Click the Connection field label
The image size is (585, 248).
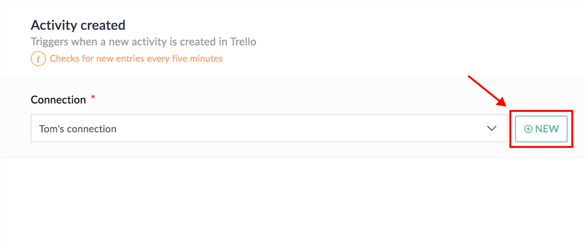[57, 99]
